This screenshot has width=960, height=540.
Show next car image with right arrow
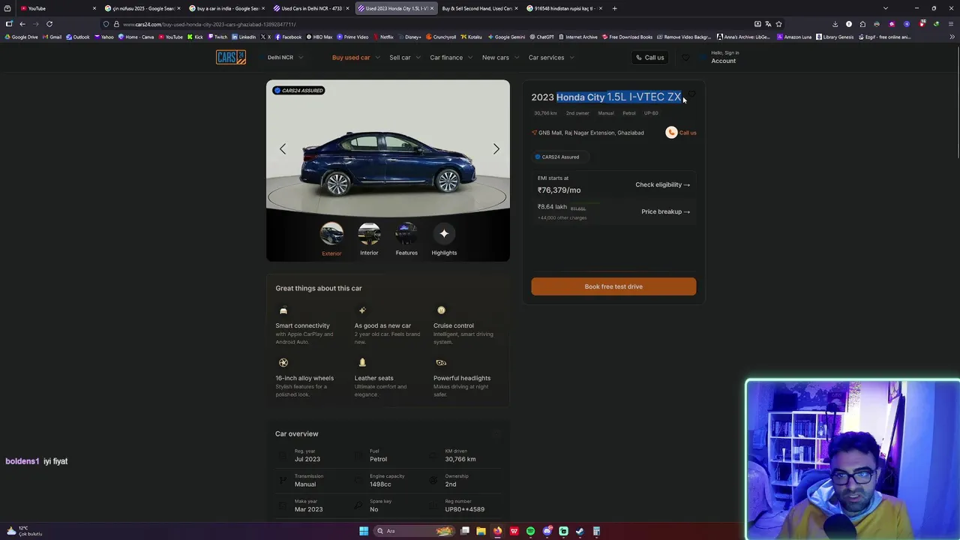point(496,148)
